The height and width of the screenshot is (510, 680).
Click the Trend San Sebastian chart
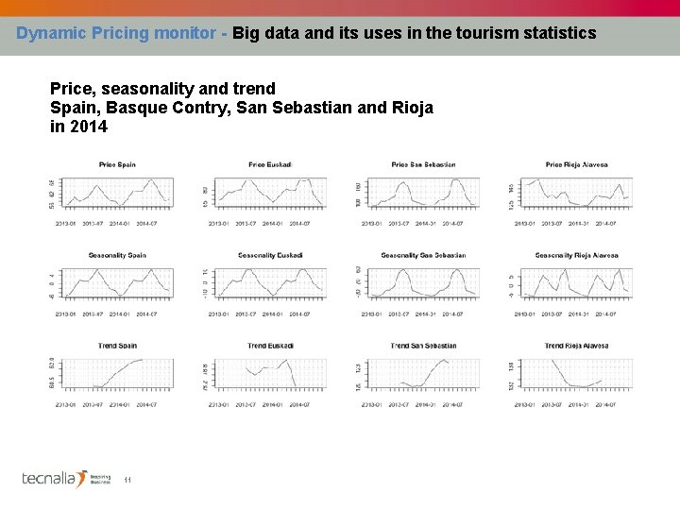(420, 373)
